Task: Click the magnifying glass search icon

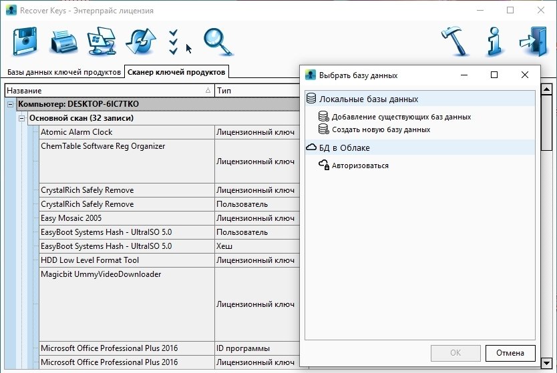Action: pos(218,42)
